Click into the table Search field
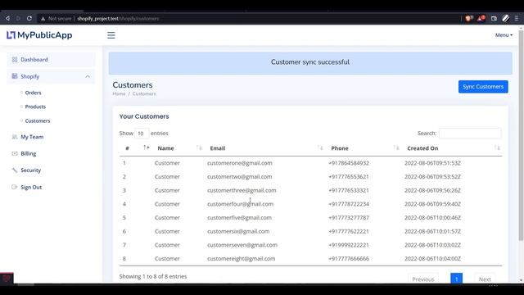Viewport: 524px width, 295px height. point(470,133)
